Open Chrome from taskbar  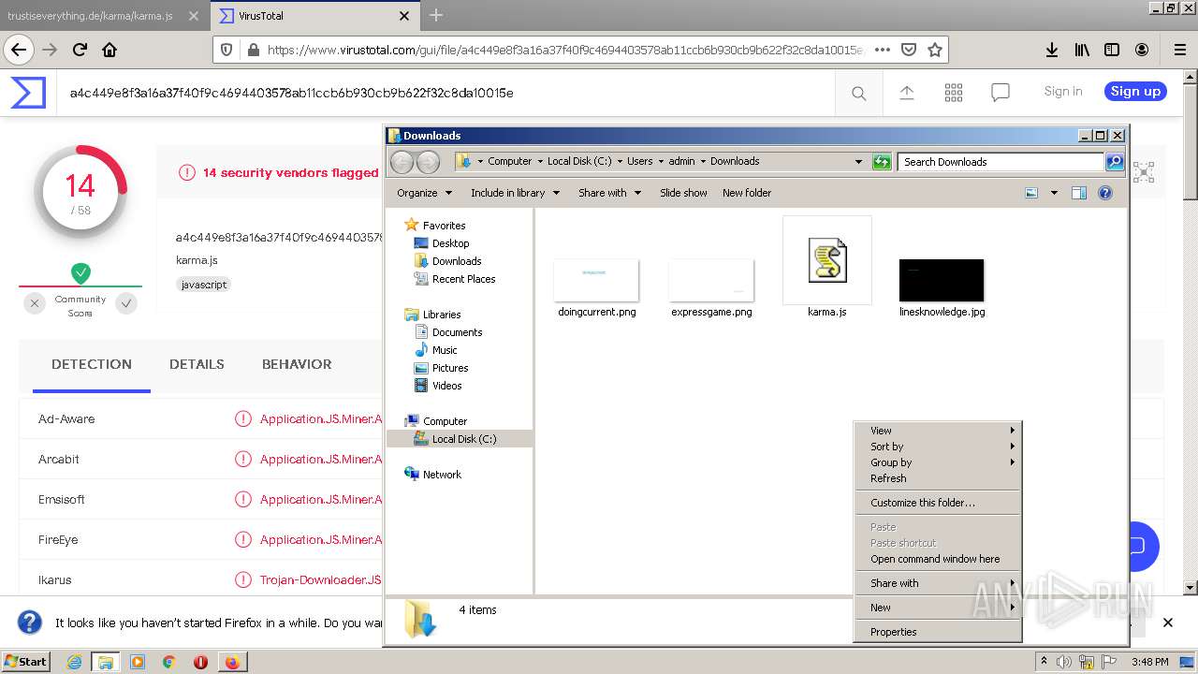coord(169,662)
